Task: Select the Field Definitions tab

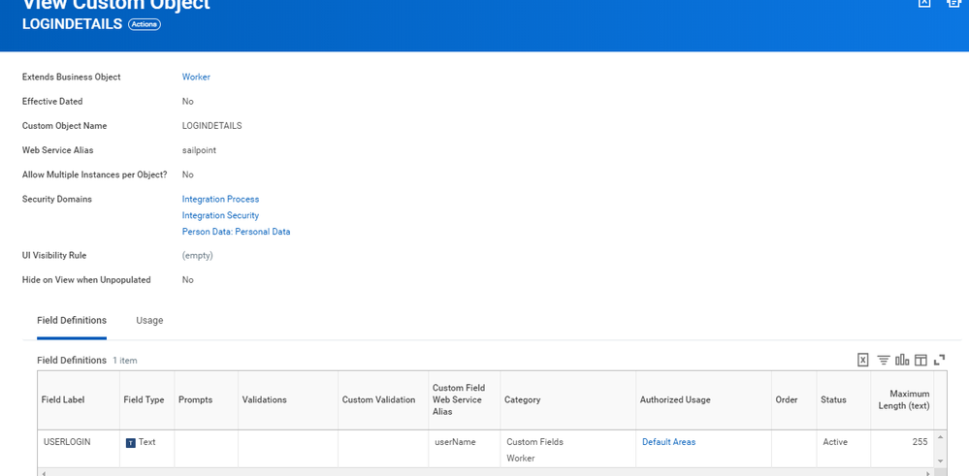Action: tap(72, 321)
